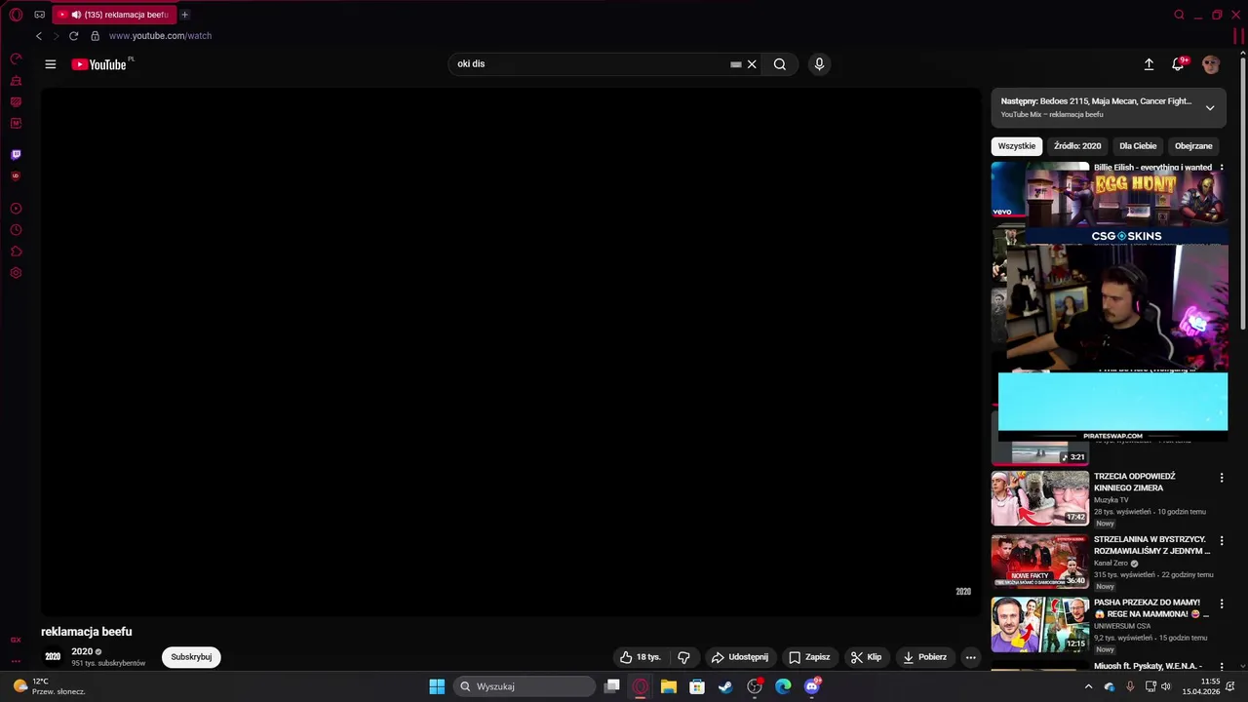Clear the search query with X
The height and width of the screenshot is (702, 1248).
(752, 64)
